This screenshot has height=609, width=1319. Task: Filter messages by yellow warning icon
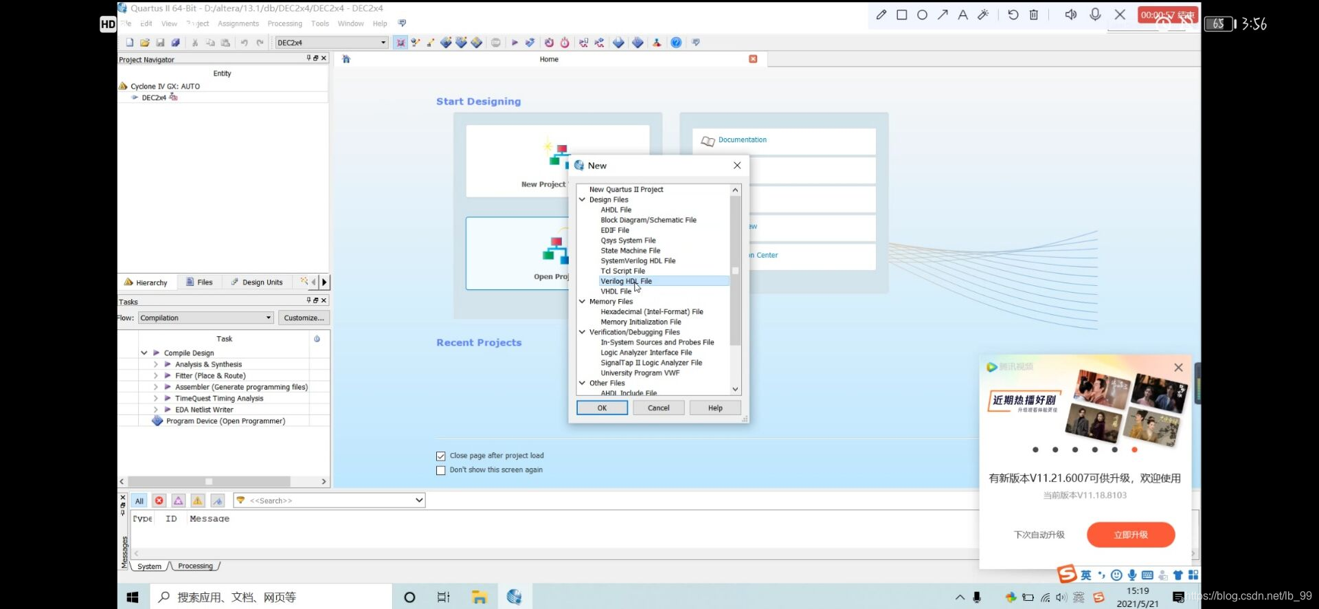198,500
